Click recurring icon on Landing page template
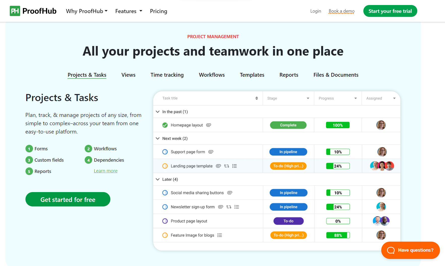 pos(227,166)
